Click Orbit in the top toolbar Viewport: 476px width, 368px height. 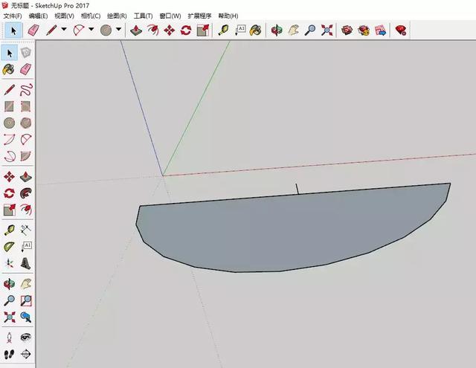click(x=276, y=30)
